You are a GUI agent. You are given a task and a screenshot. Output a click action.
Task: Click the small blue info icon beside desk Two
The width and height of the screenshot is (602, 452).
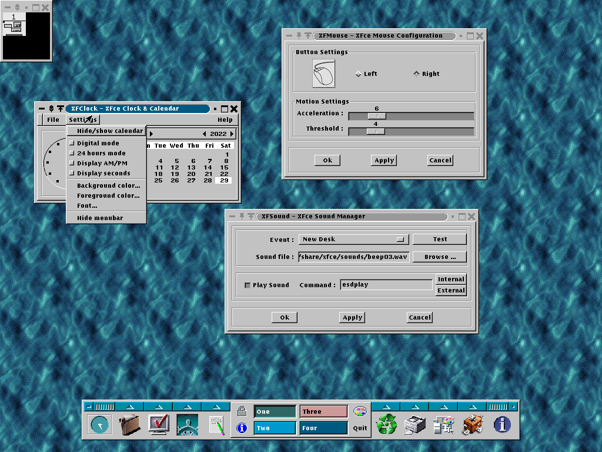[242, 428]
